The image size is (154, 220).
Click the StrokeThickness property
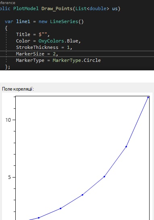point(37,47)
